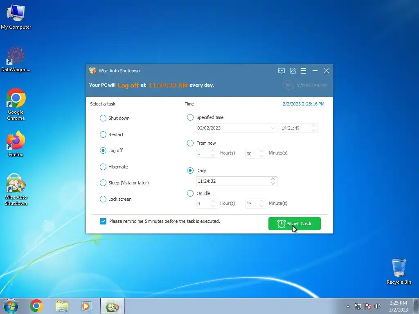419x314 pixels.
Task: Close the Wise Auto Shutdown window
Action: 327,71
